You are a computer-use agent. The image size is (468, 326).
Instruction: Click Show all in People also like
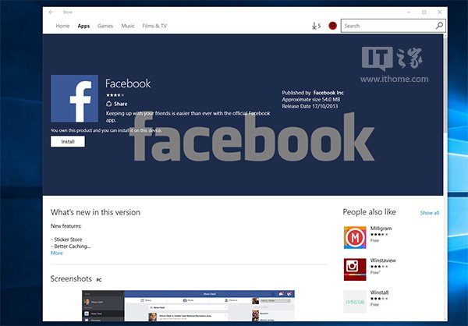[x=429, y=213]
